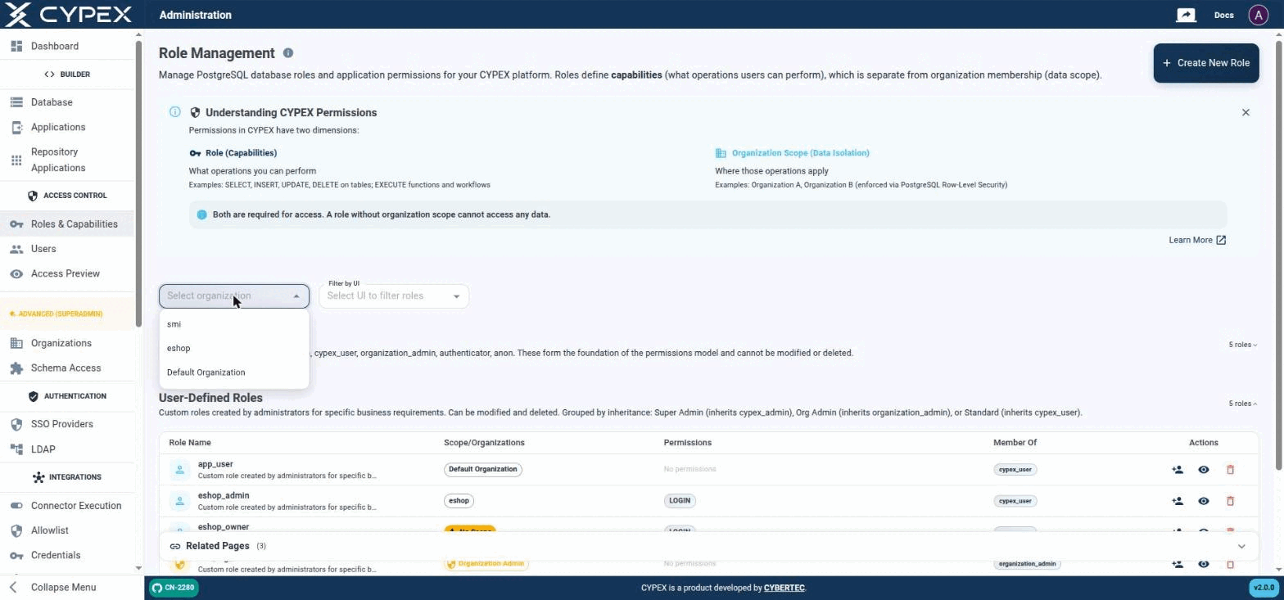This screenshot has height=600, width=1284.
Task: Expand the system roles 5 roles toggle
Action: (1242, 345)
